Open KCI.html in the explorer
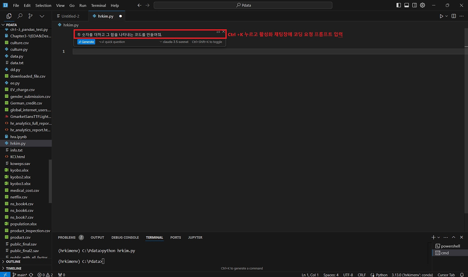The height and width of the screenshot is (277, 468). pyautogui.click(x=18, y=157)
